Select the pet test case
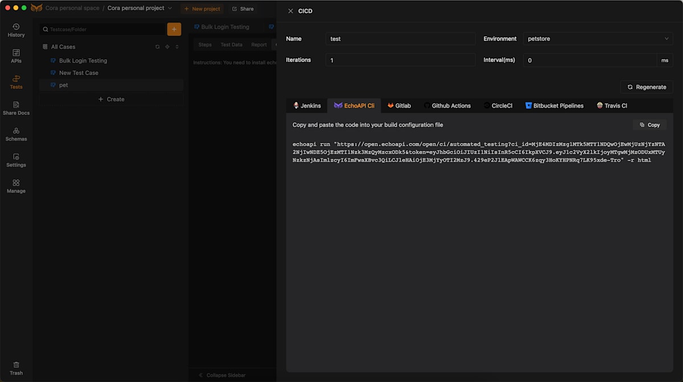The image size is (683, 382). (x=111, y=85)
